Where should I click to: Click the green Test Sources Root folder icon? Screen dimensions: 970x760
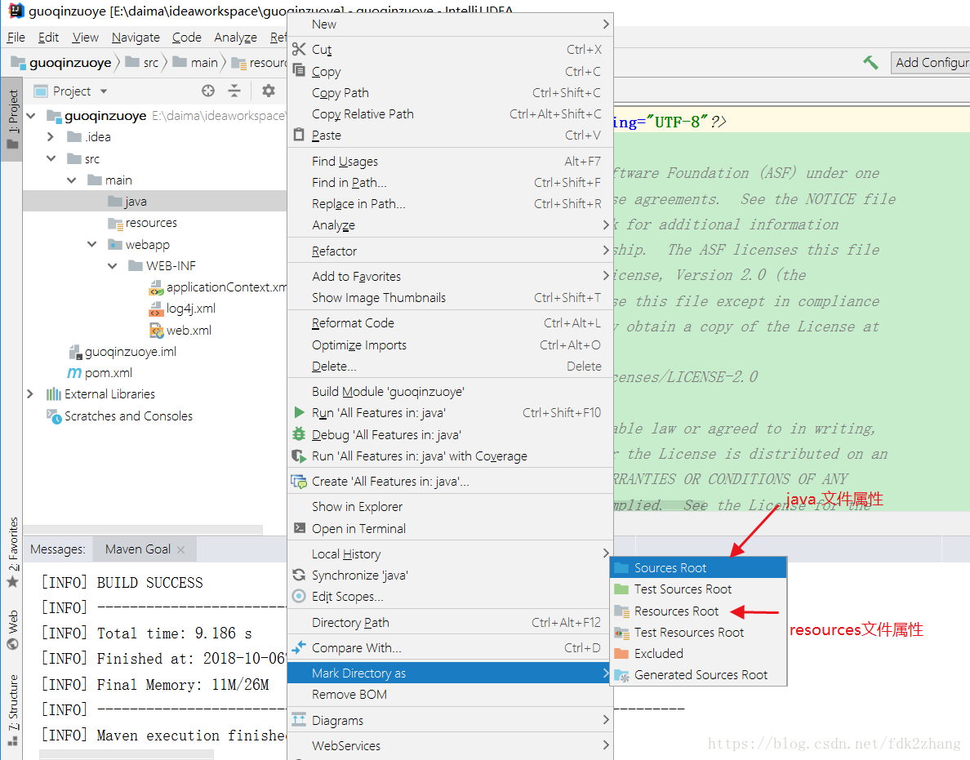(x=621, y=589)
